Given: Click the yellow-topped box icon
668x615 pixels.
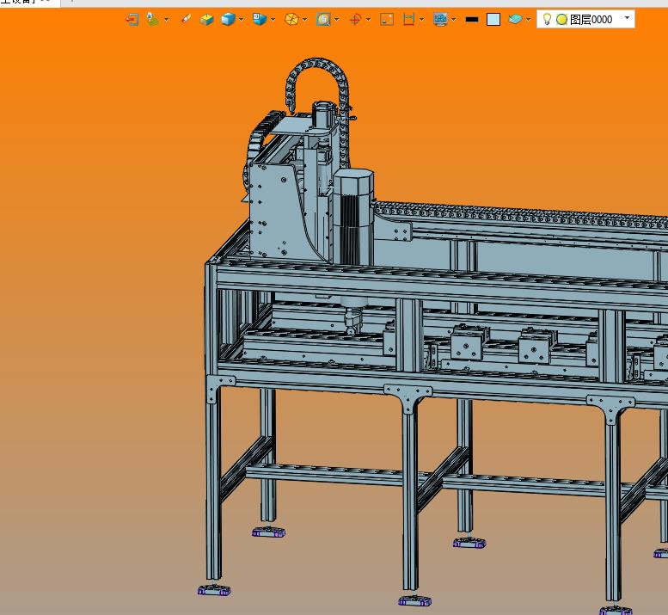Looking at the screenshot, I should [x=206, y=20].
